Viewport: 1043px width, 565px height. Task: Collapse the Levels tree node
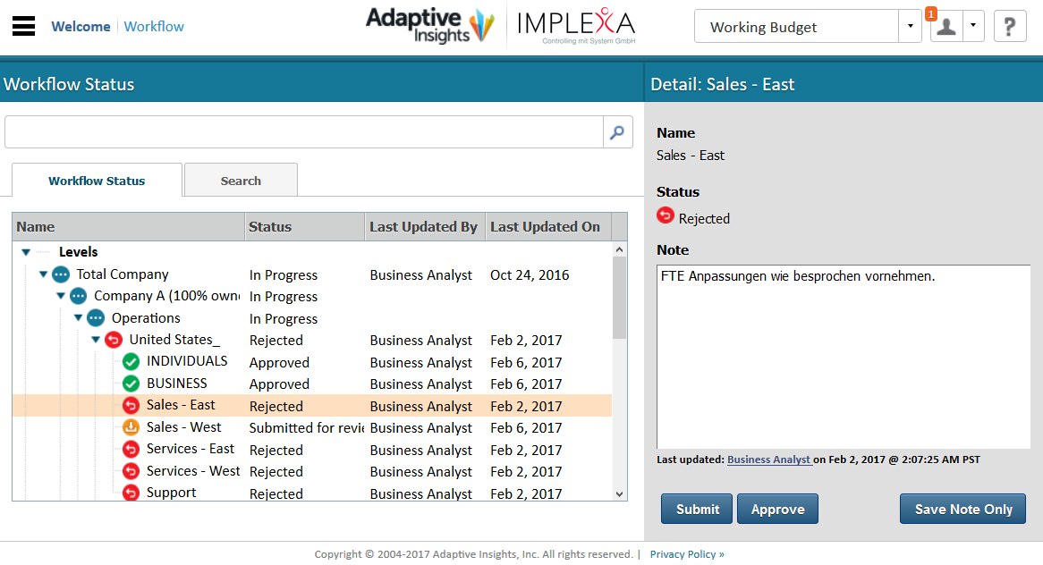26,253
